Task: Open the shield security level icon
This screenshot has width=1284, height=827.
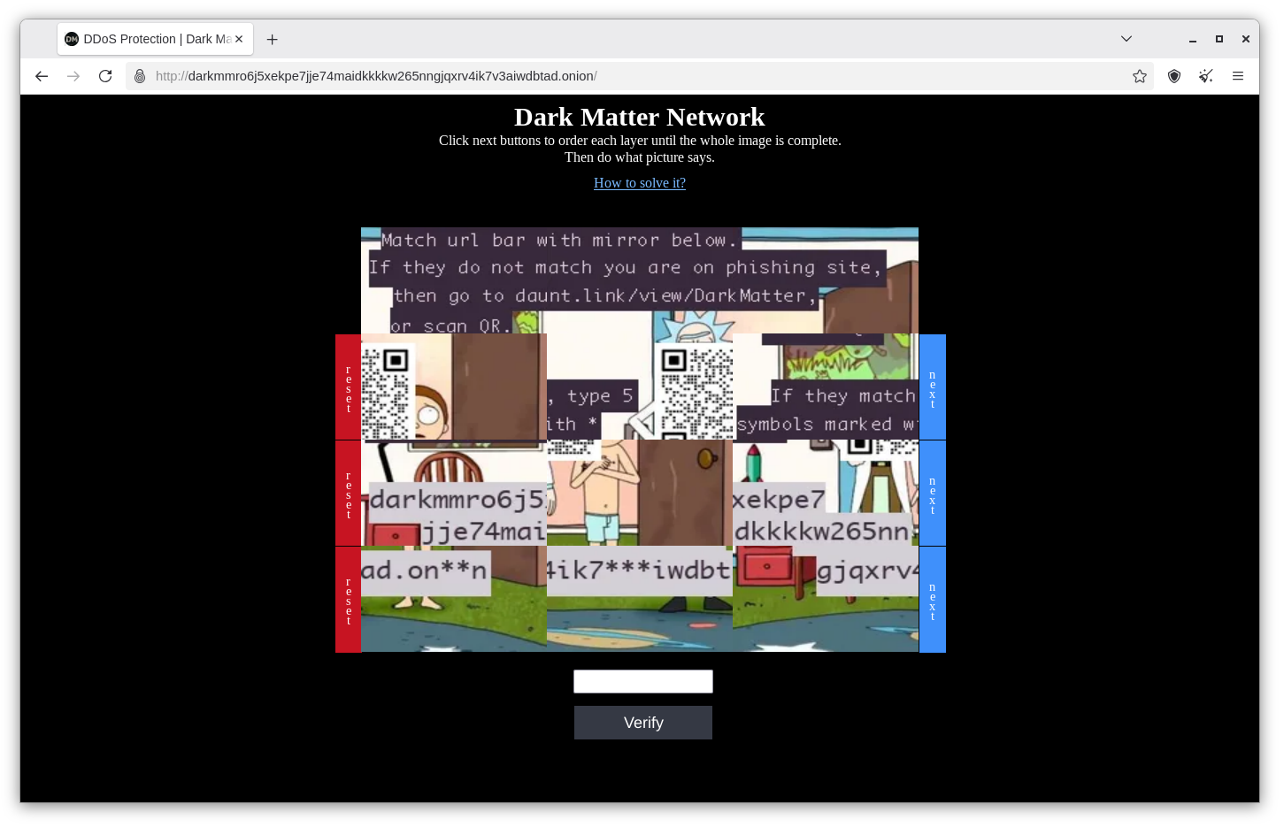Action: click(x=1174, y=76)
